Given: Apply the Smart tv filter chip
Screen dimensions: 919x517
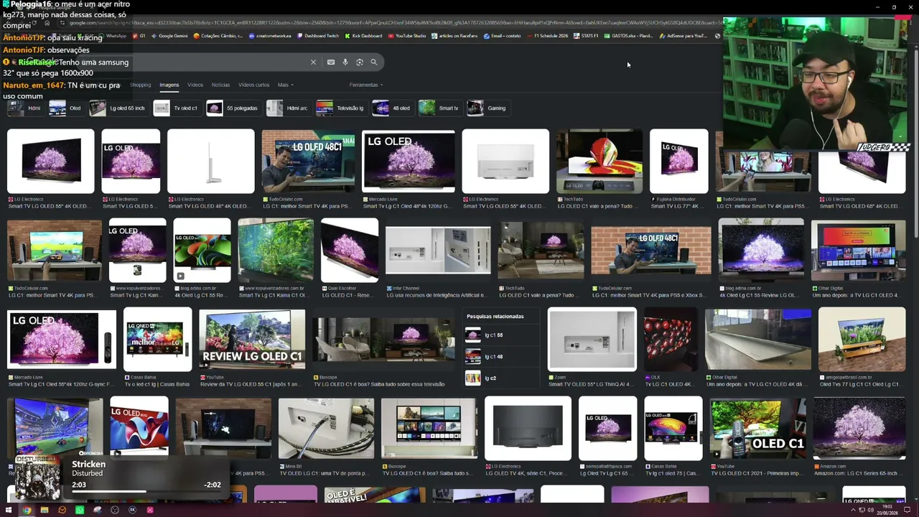Looking at the screenshot, I should (x=439, y=108).
